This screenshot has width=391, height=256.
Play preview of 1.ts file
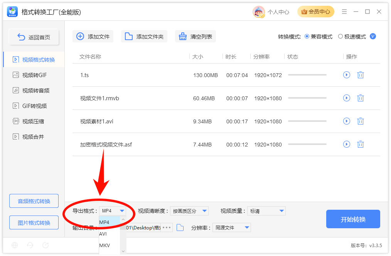(x=346, y=75)
